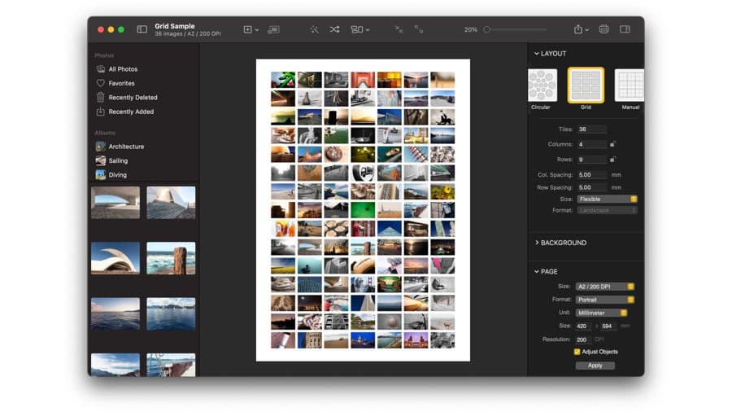
Task: Collapse the LAYOUT section
Action: pos(537,54)
